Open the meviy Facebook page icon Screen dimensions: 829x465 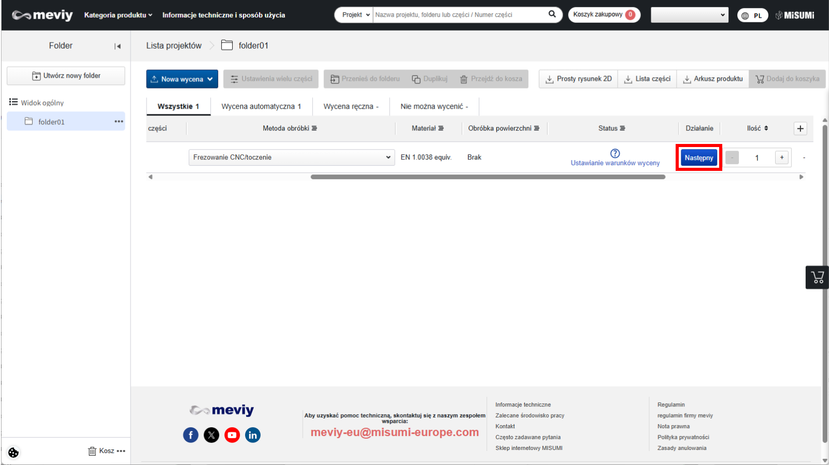[191, 435]
